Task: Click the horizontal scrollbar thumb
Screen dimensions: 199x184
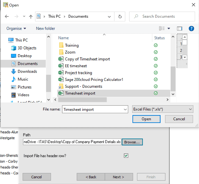Action: pyautogui.click(x=82, y=100)
